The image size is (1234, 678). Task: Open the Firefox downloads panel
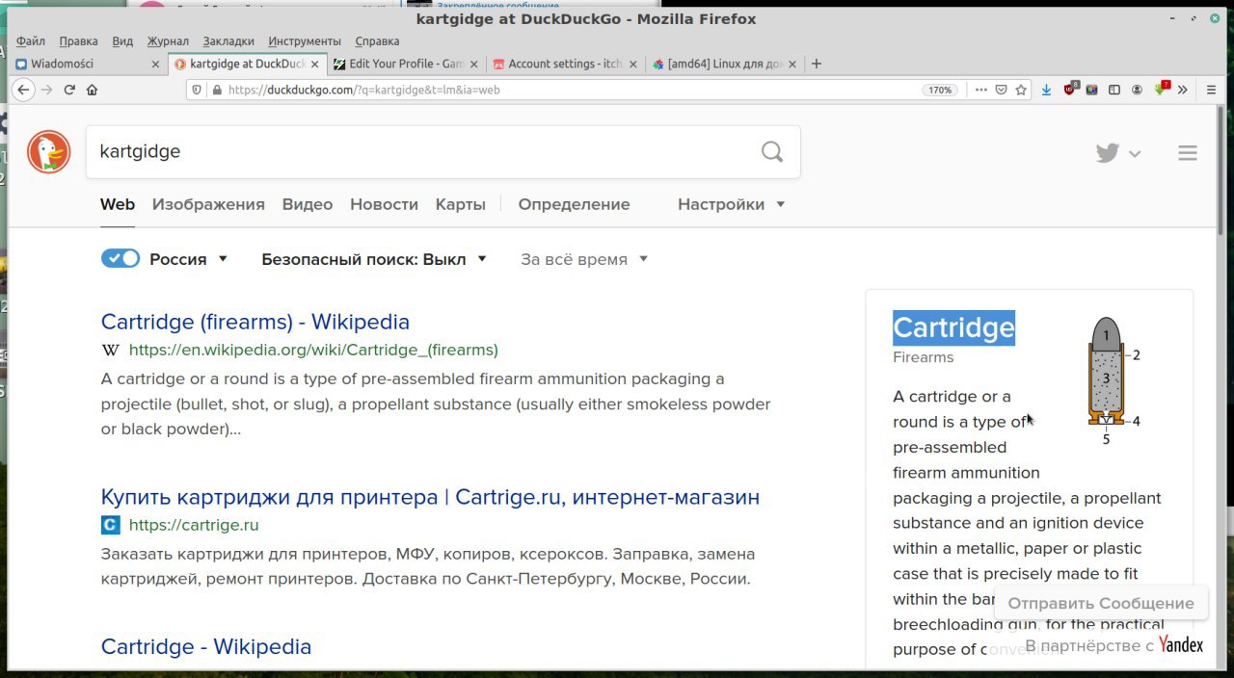[1047, 90]
